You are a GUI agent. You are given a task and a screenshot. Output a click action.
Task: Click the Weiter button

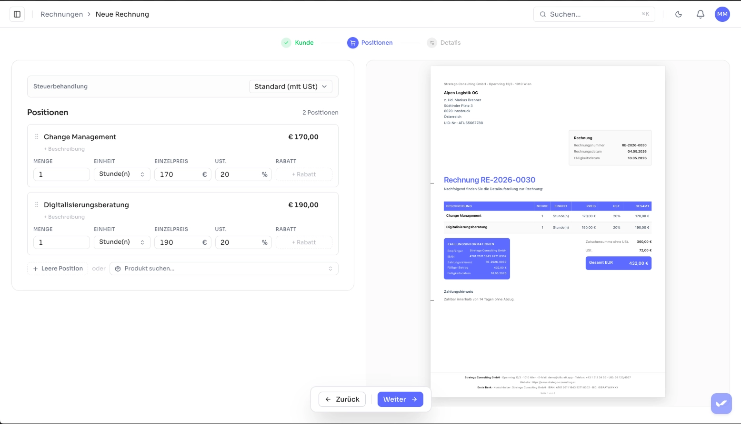point(401,399)
